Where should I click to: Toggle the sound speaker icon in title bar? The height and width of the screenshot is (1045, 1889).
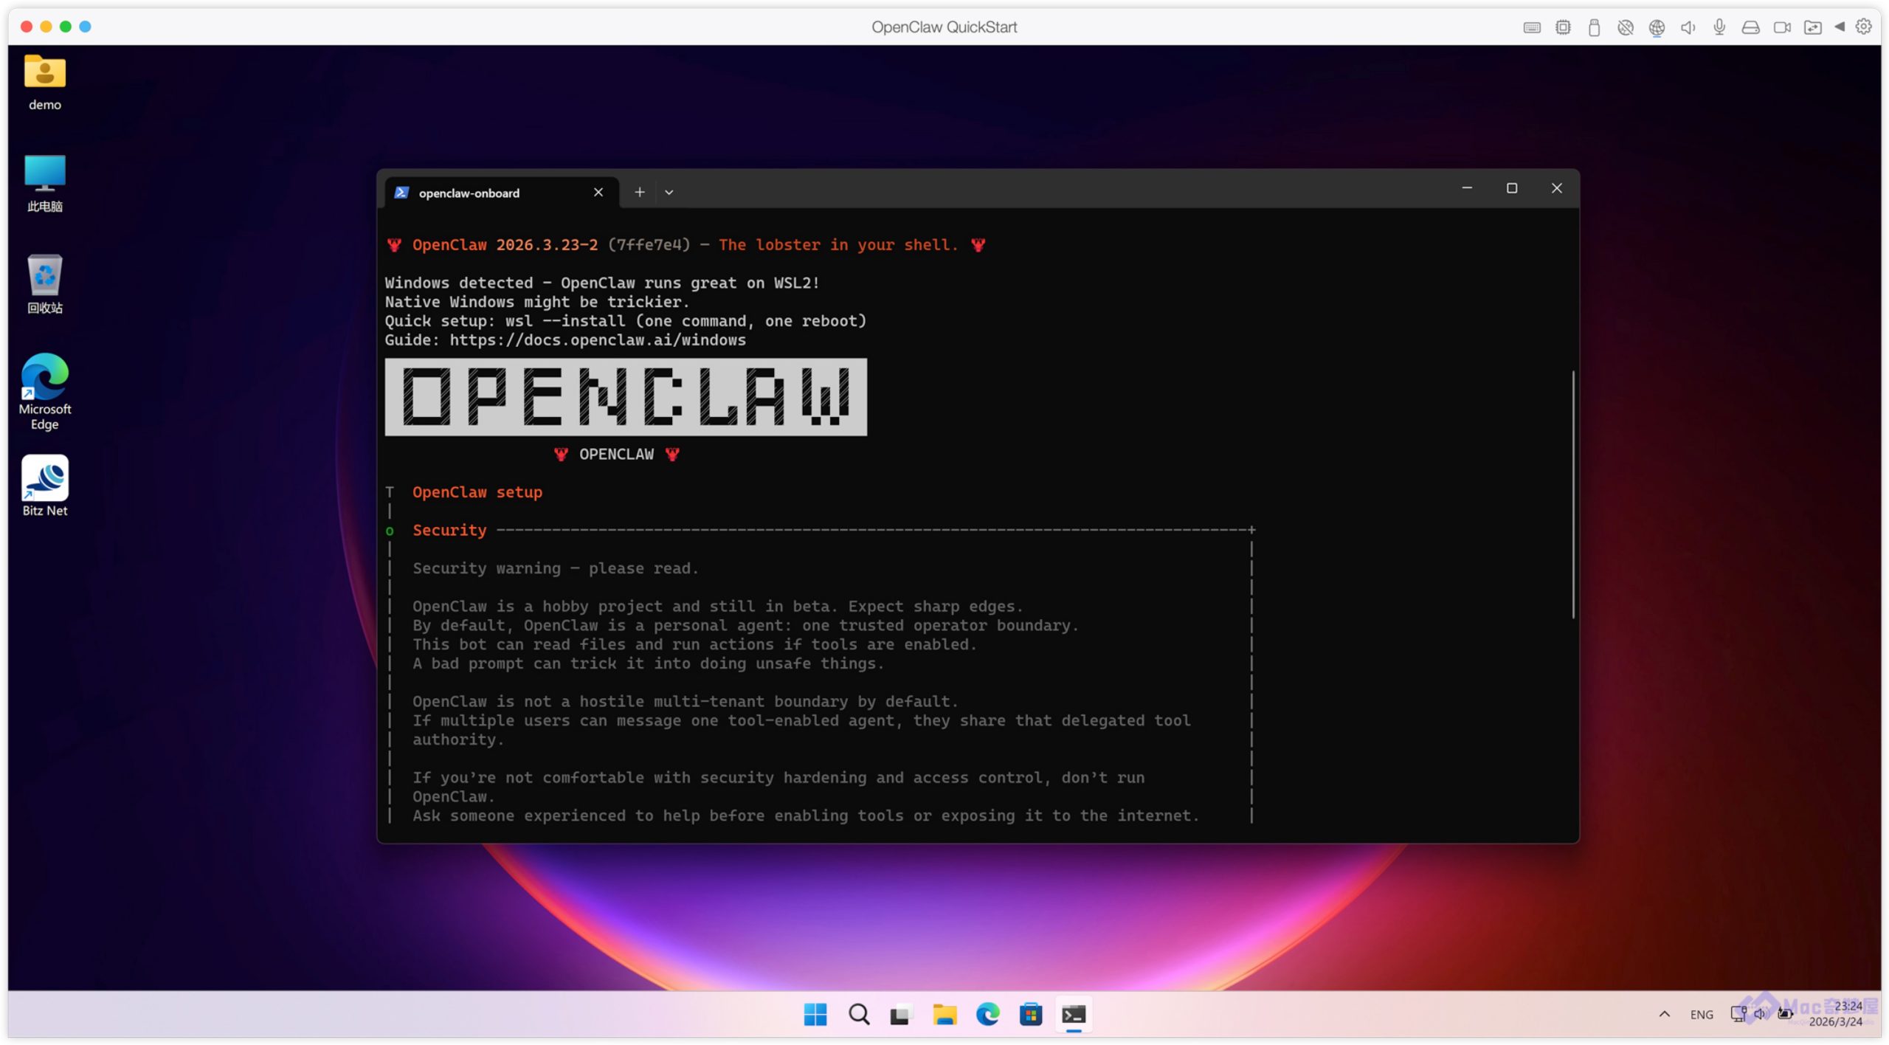click(1688, 27)
